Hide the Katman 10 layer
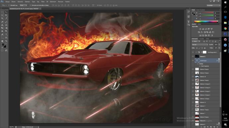229x128 pixels. (x=193, y=77)
